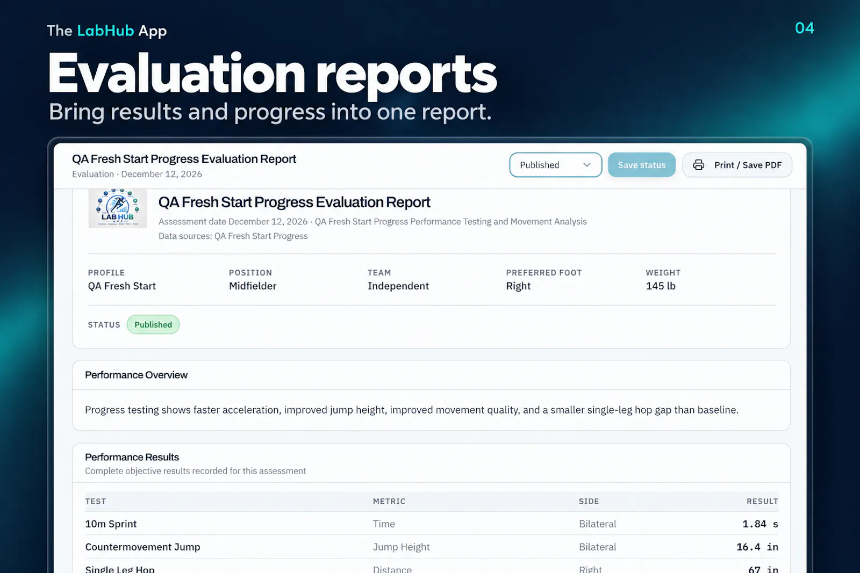The width and height of the screenshot is (860, 573).
Task: Click the Save status button
Action: pyautogui.click(x=641, y=165)
